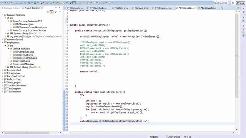Viewport: 246px width, 138px height.
Task: Open the Run configurations dropdown arrow
Action: [x=38, y=3]
